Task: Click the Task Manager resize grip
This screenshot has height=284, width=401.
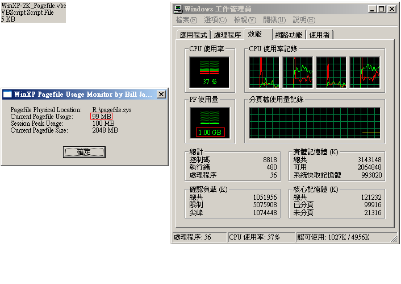Action: [395, 239]
